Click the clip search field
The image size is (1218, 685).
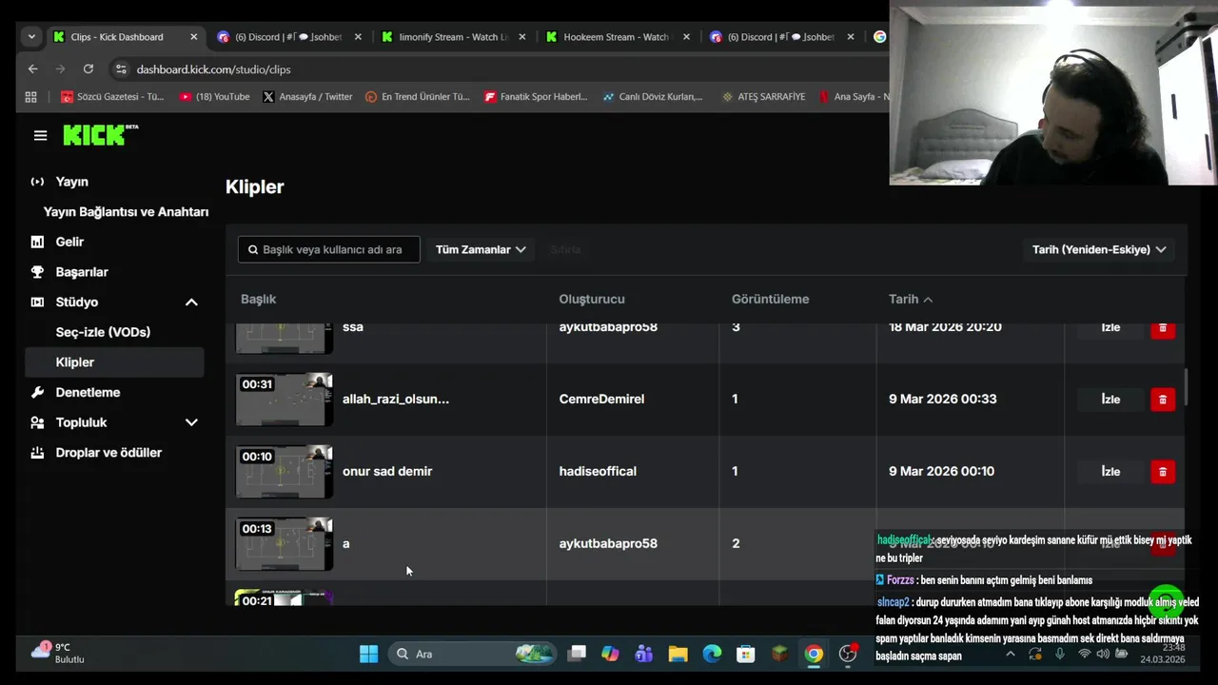(x=328, y=249)
